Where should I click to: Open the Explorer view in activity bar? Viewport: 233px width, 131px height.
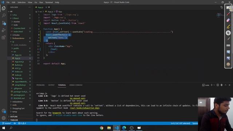(x=4, y=8)
